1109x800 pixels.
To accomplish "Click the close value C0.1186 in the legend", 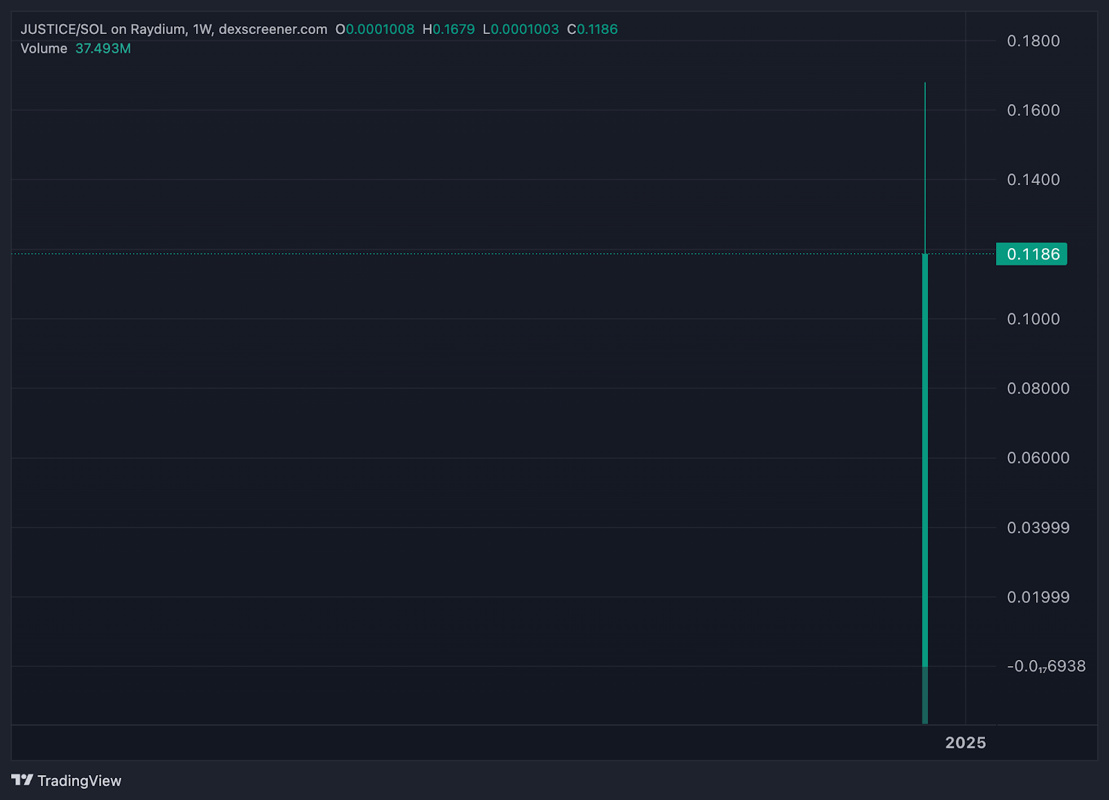I will [x=592, y=29].
